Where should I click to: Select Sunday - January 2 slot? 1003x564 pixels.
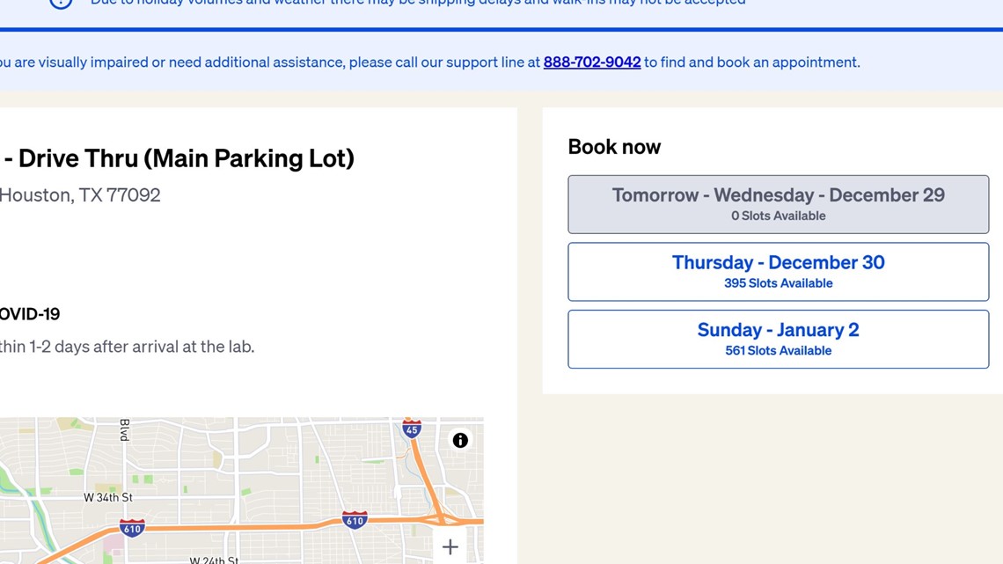(778, 339)
